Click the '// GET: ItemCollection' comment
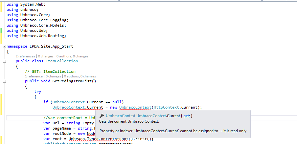Screen dimensions: 297x144 point(50,72)
